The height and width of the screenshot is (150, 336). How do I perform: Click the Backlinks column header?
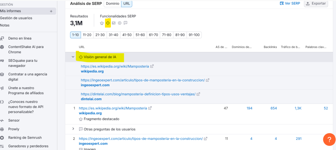click(x=270, y=47)
